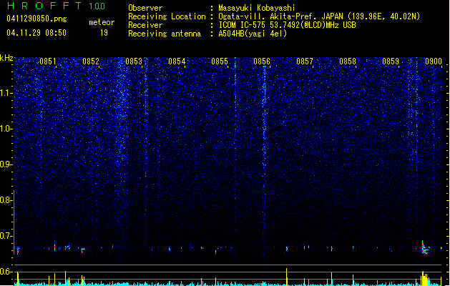Screen dimensions: 450x286
Task: Click the Receiving antenna field label
Action: 165,34
